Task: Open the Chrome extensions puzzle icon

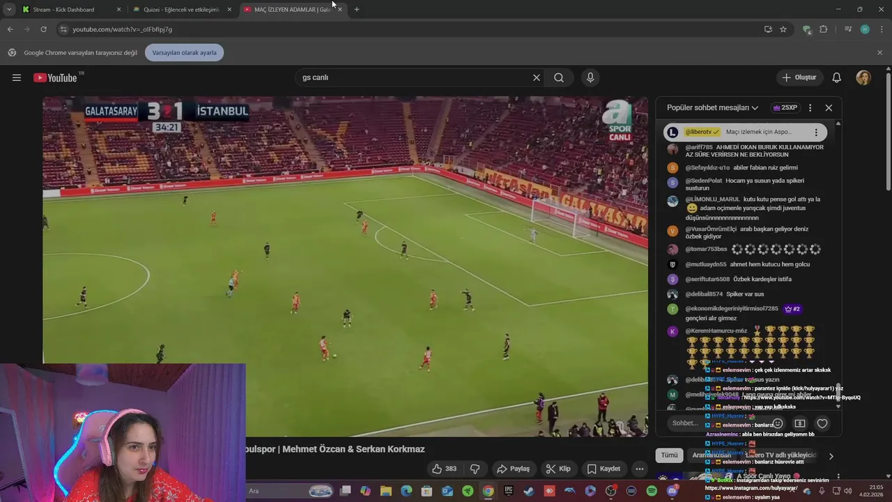Action: tap(824, 29)
